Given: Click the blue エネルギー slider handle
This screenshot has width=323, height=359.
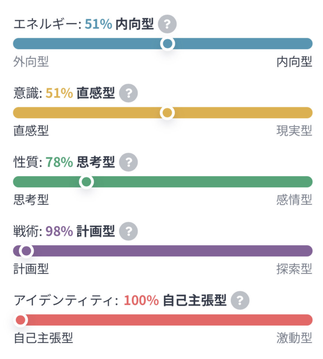Looking at the screenshot, I should pos(168,44).
